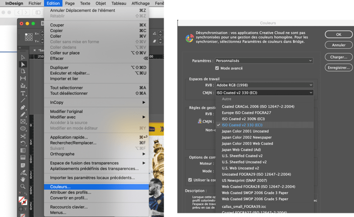Toggle the Utiliser la compensation checkbox
354x217 pixels.
190,180
